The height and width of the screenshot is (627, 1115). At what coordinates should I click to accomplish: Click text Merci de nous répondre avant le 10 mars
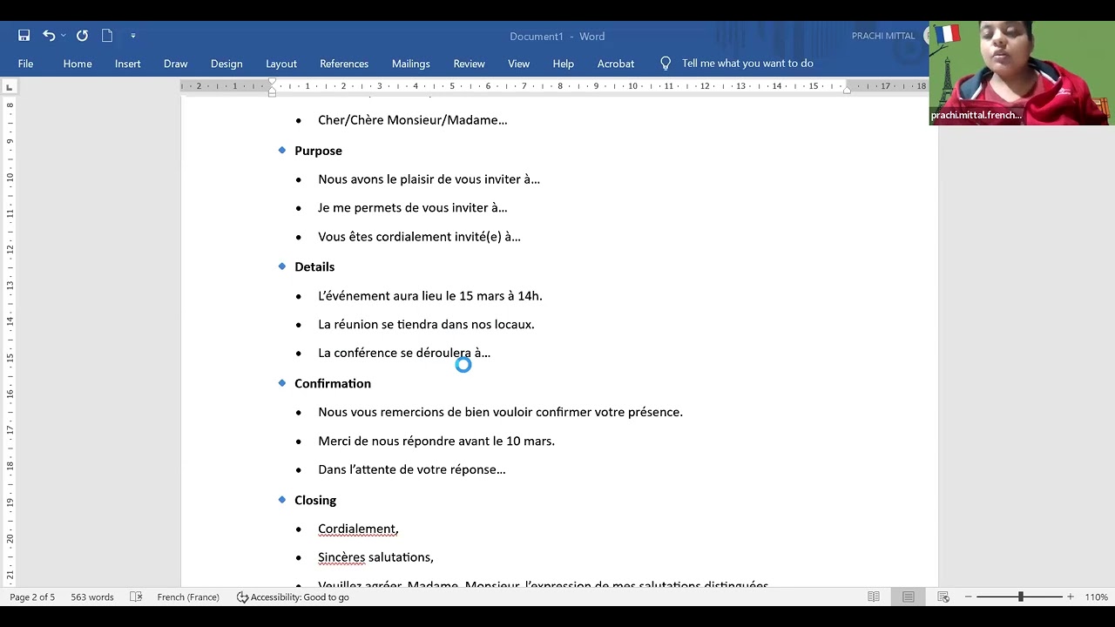tap(436, 442)
